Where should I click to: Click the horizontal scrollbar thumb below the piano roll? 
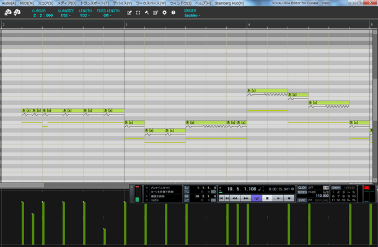click(x=22, y=185)
